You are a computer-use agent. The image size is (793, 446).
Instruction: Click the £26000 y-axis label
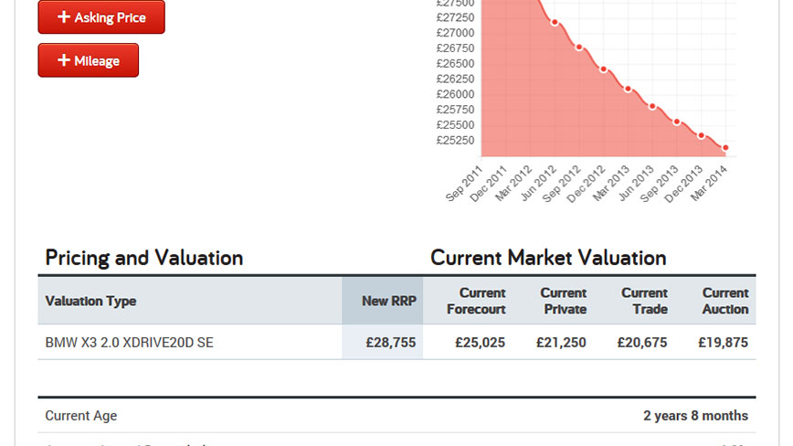455,94
